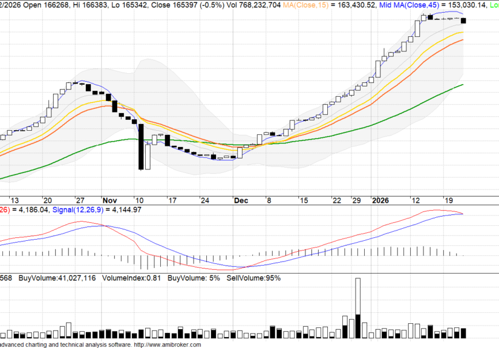Click the large black candle near Nov 10

click(141, 147)
